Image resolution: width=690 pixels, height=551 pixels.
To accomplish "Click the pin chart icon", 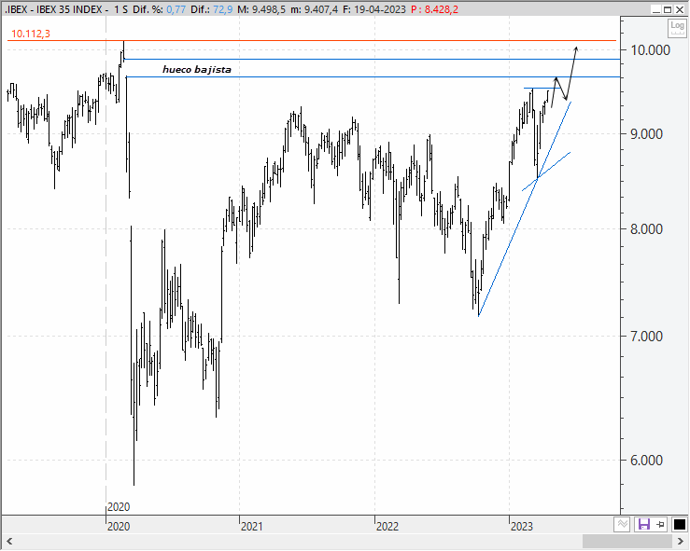I will 660,524.
